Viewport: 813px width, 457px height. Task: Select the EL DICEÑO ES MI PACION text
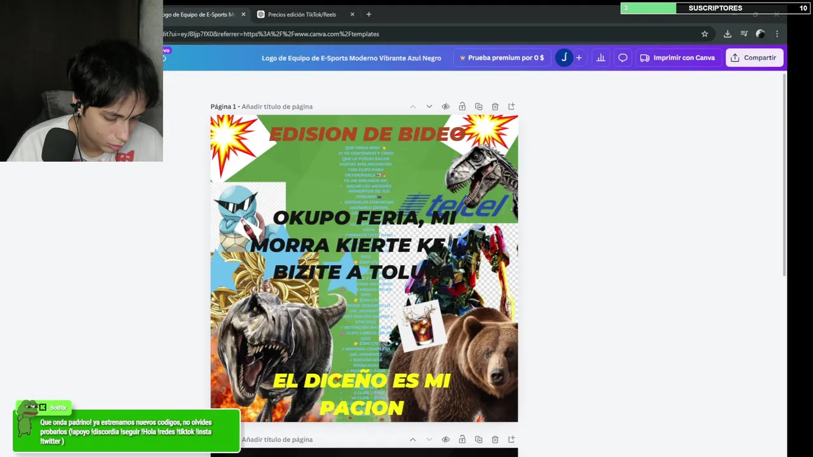361,394
